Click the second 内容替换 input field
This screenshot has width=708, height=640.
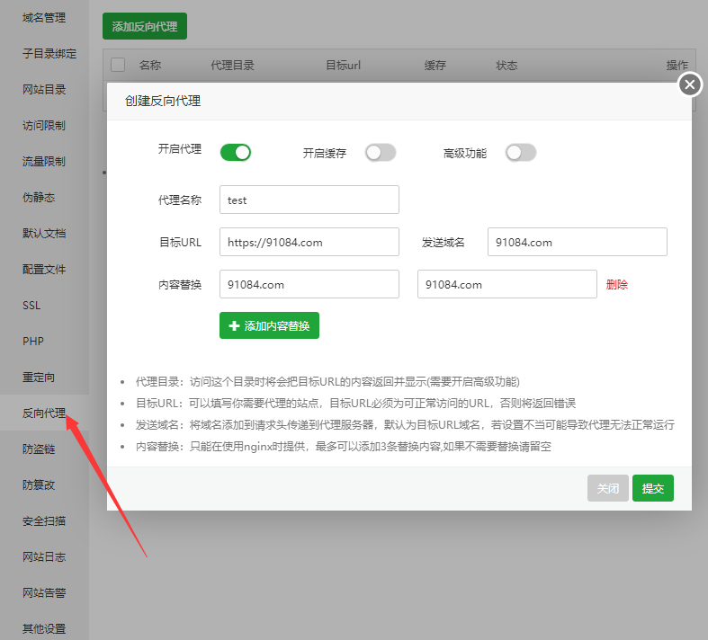pos(506,284)
